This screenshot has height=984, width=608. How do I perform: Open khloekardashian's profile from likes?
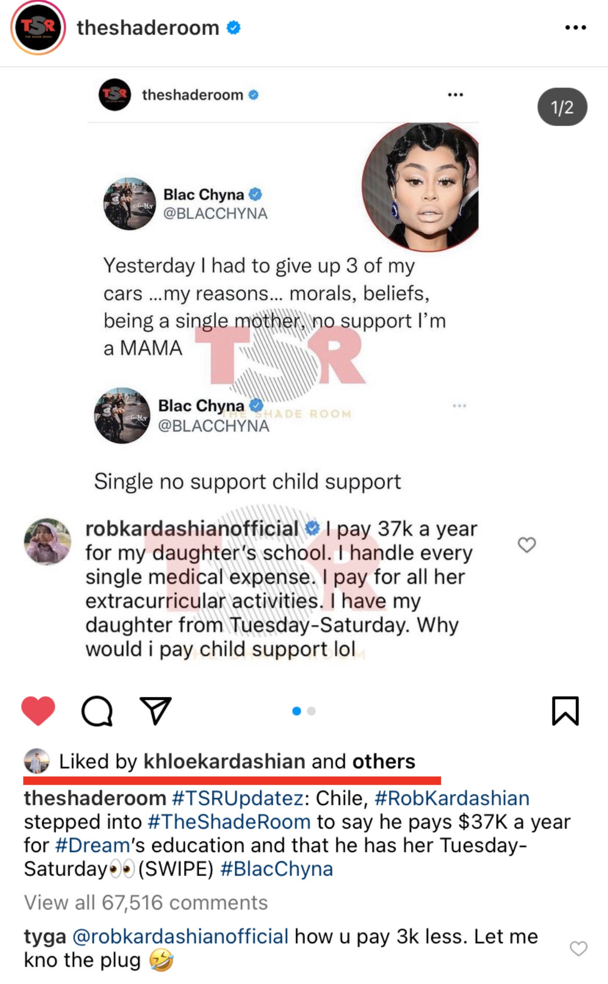(224, 761)
